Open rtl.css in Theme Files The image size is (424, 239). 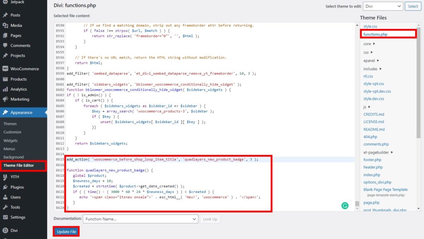point(368,76)
